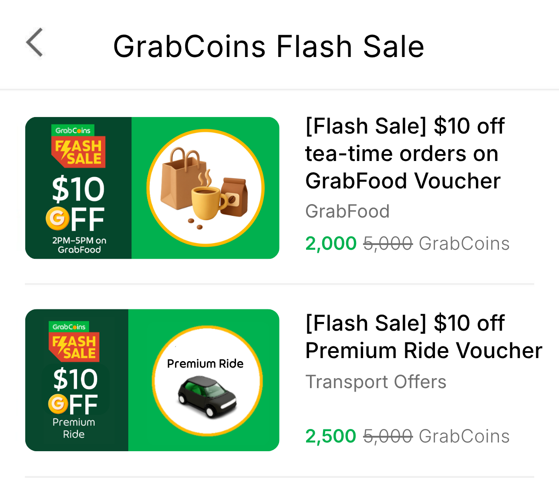Click the Flash Sale badge on the GrabFood banner
The height and width of the screenshot is (486, 559).
78,152
